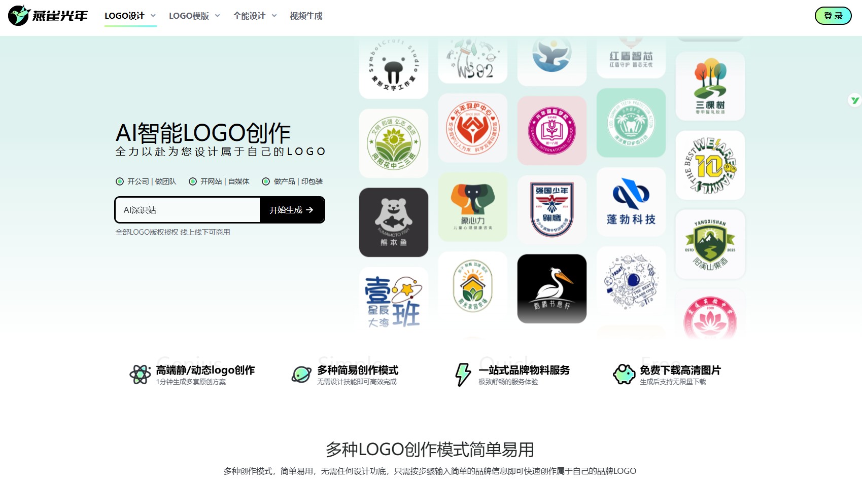This screenshot has height=483, width=862.
Task: Select the 开网站 | 自媒体 radio option
Action: point(193,181)
